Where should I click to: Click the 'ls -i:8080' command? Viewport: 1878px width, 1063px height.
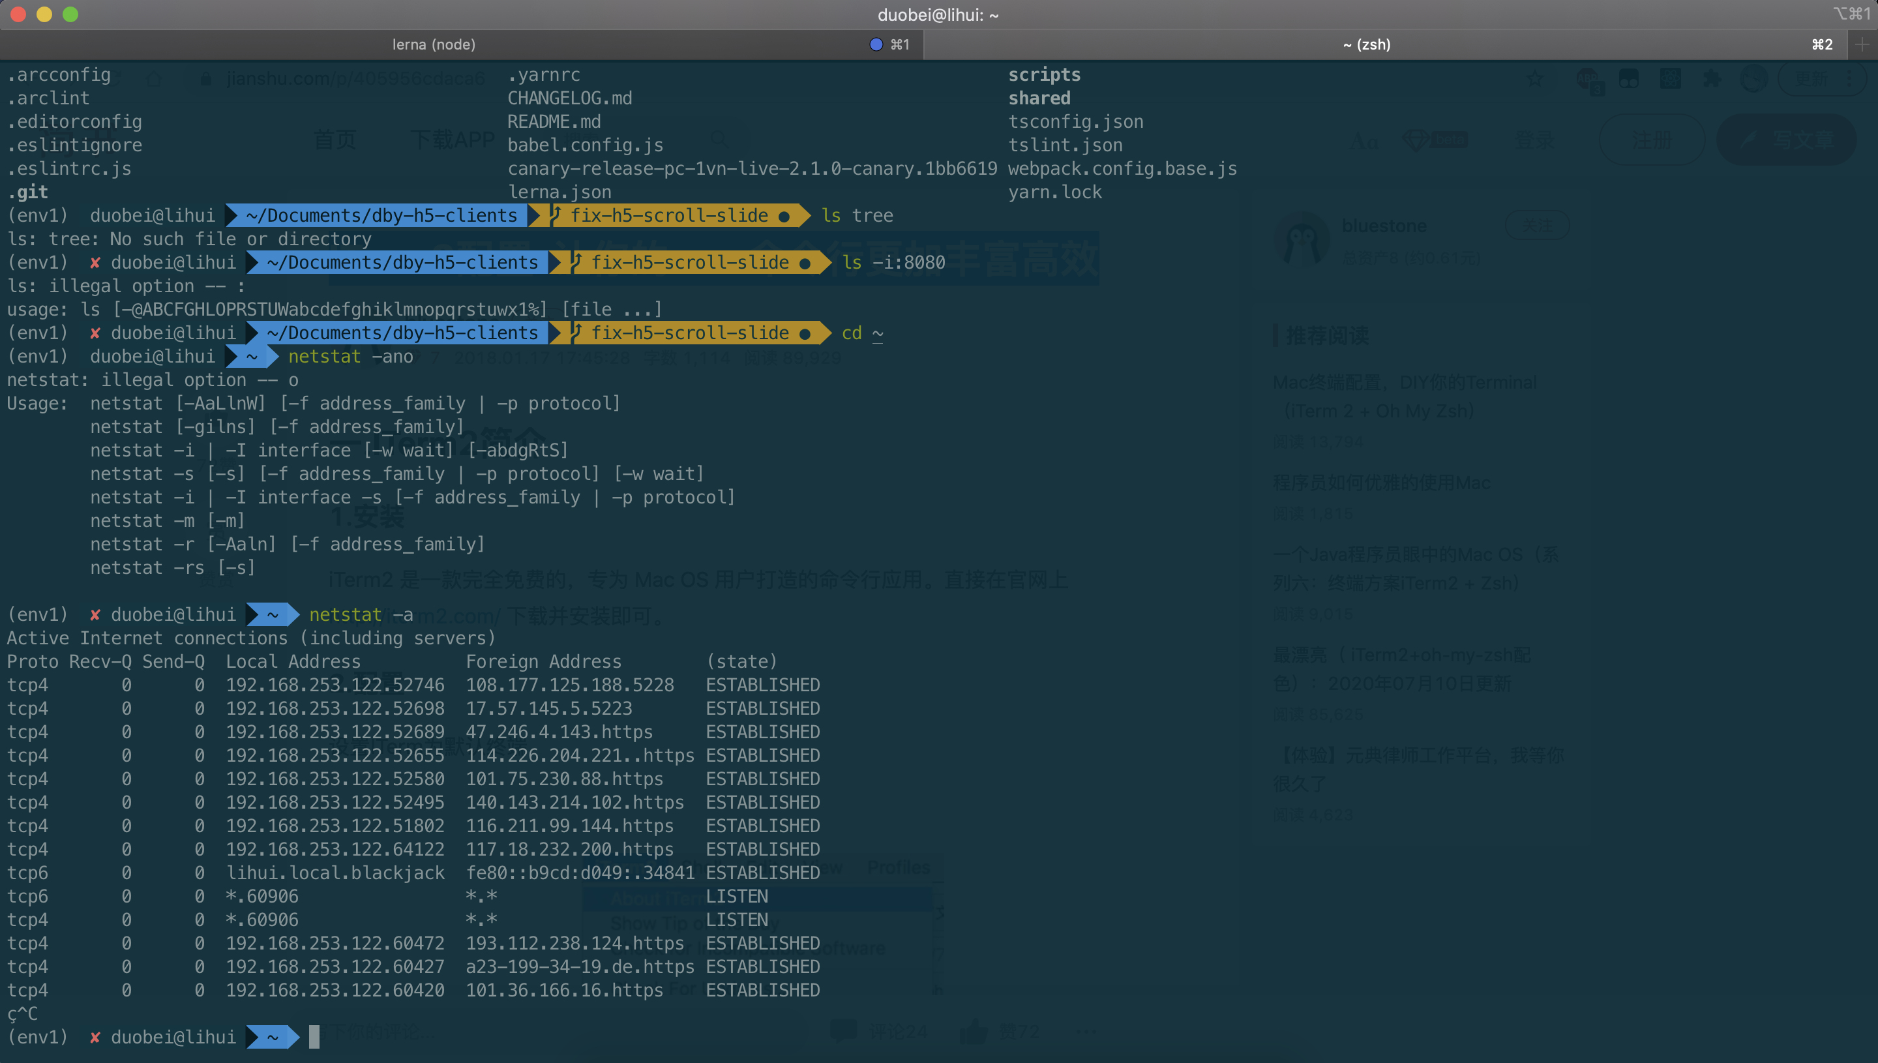893,262
